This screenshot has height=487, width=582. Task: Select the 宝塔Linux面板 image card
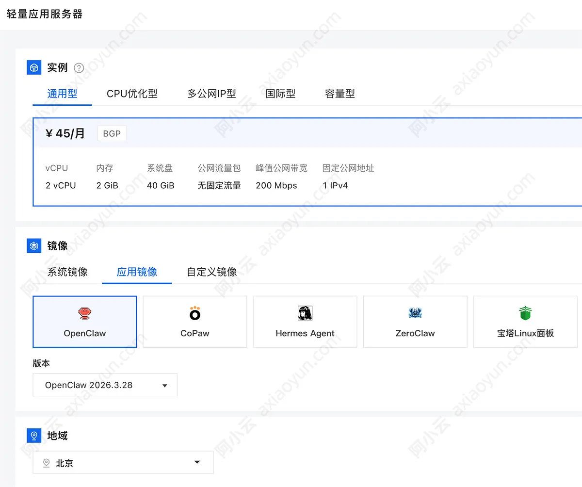(525, 322)
